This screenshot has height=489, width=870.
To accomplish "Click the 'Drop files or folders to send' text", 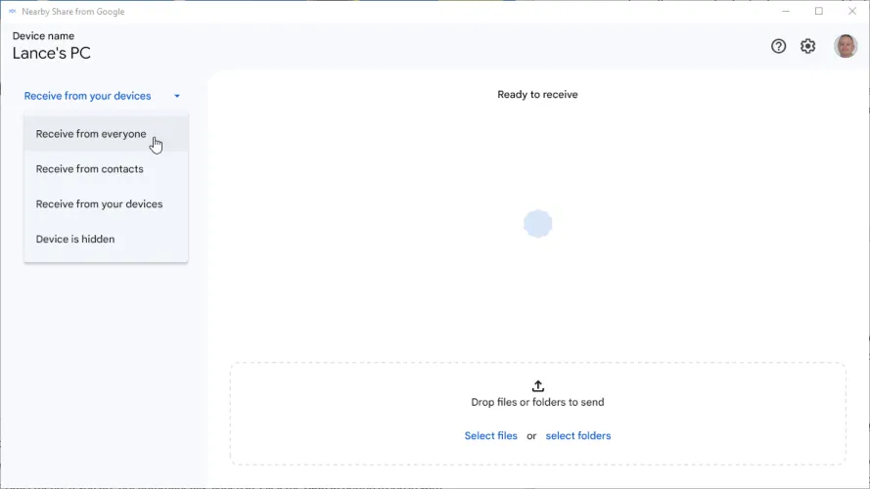I will [x=537, y=402].
